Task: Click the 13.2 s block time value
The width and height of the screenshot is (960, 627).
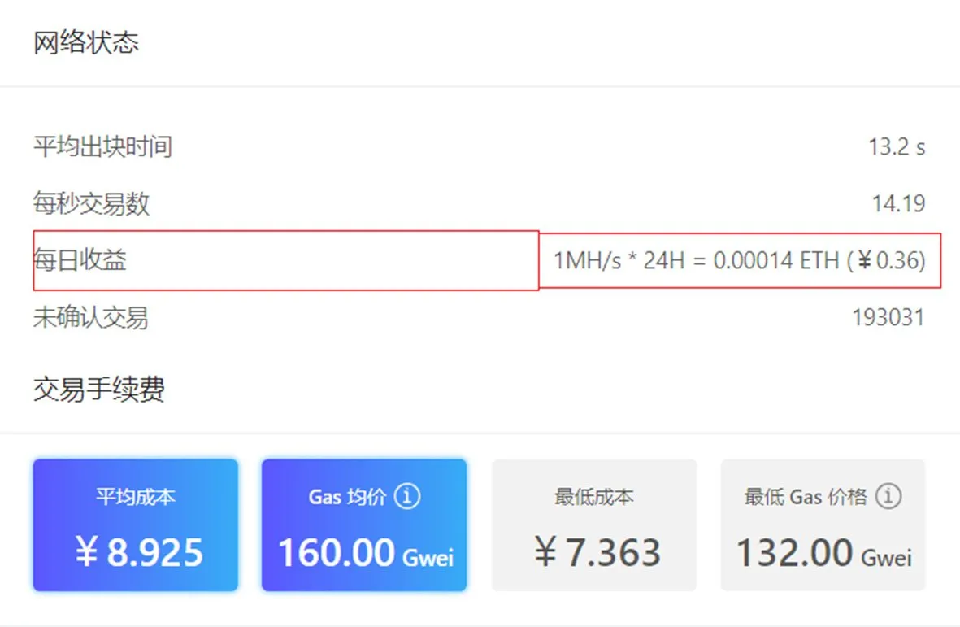Action: point(897,147)
